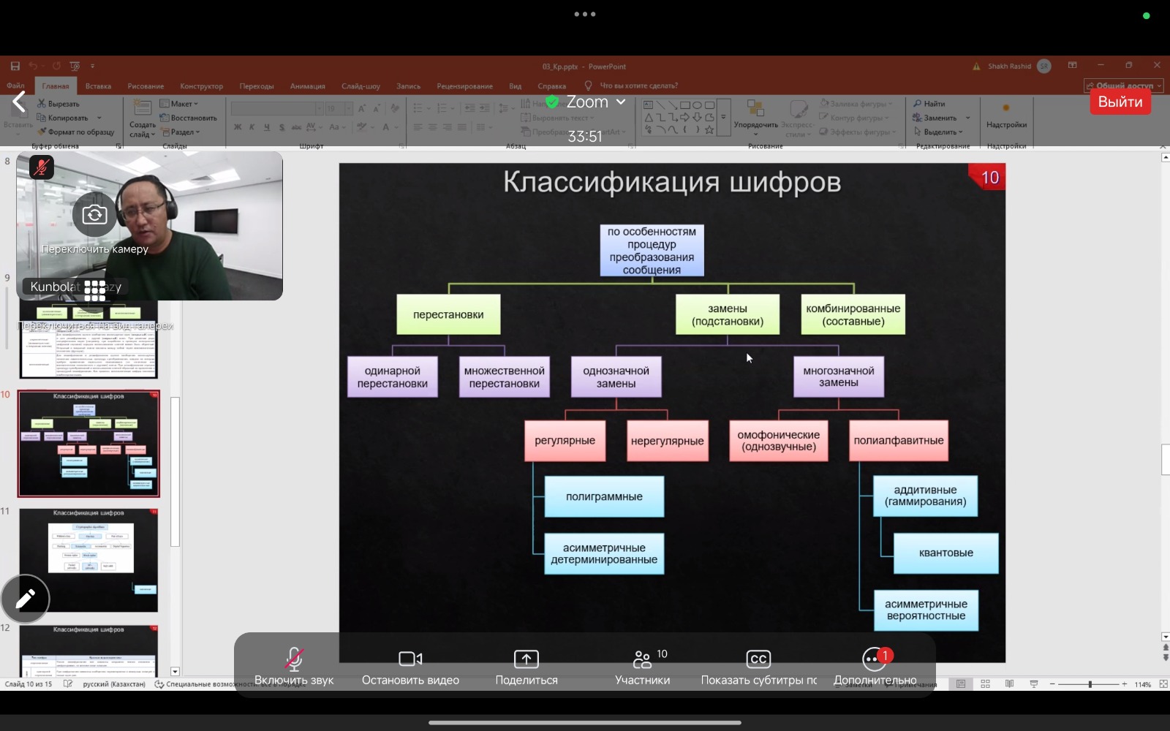
Task: Expand the Макет layout dropdown
Action: pos(179,104)
